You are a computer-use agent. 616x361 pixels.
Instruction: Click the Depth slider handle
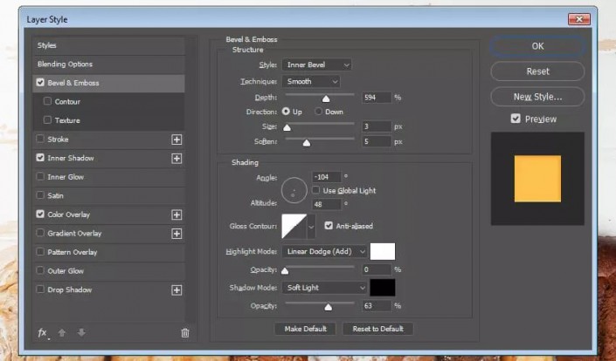click(x=326, y=99)
